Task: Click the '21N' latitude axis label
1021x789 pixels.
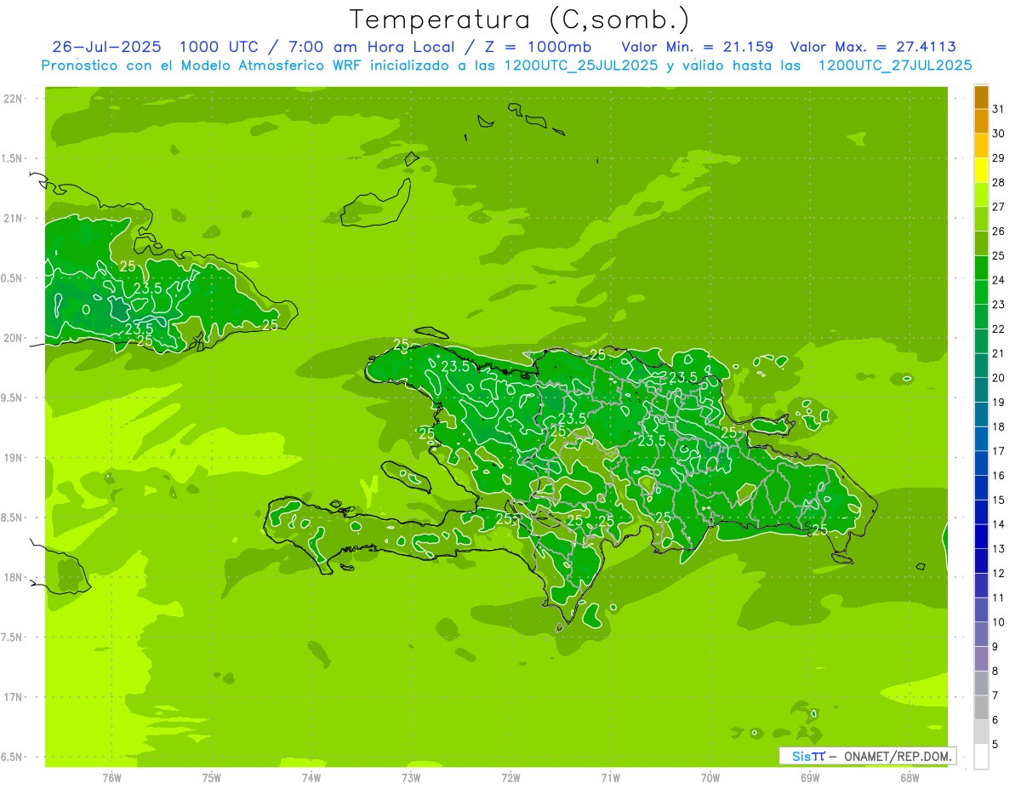Action: pos(14,218)
